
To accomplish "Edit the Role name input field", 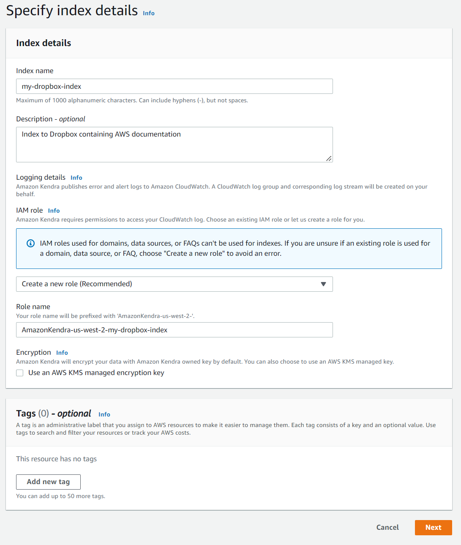I will (x=174, y=330).
